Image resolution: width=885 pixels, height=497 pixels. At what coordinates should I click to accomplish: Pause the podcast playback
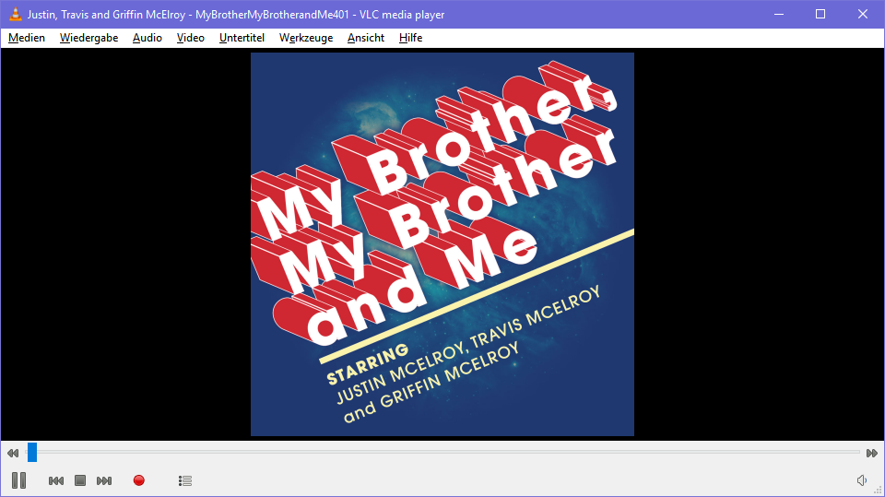(x=18, y=480)
